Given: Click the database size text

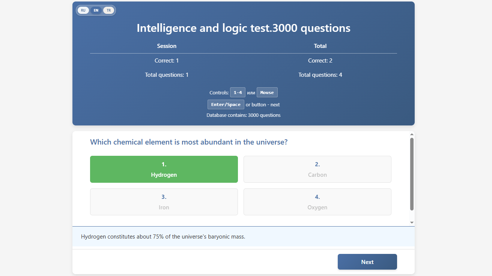Looking at the screenshot, I should point(243,115).
